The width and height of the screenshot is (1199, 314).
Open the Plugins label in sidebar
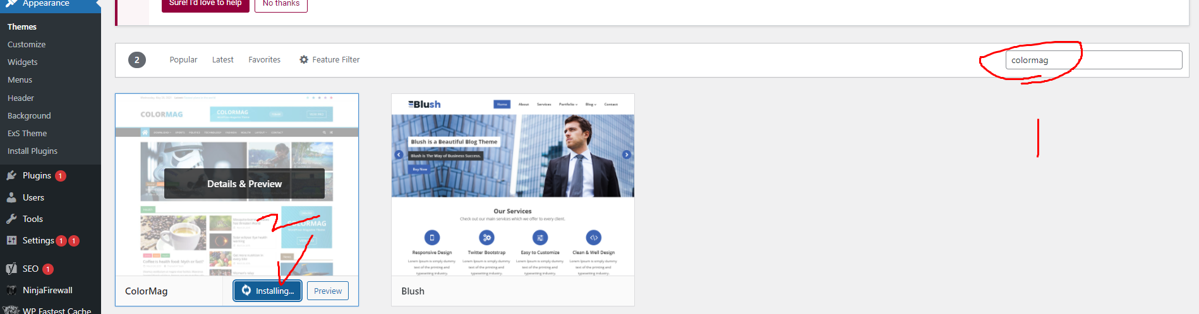click(37, 175)
